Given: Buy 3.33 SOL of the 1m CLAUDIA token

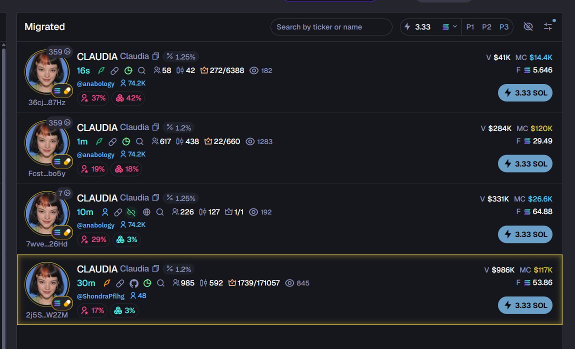Looking at the screenshot, I should click(x=525, y=164).
